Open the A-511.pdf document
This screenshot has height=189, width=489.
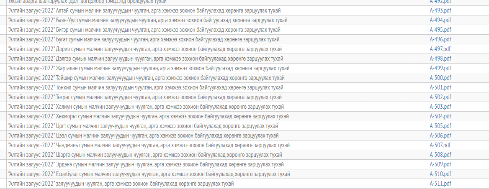coord(440,184)
